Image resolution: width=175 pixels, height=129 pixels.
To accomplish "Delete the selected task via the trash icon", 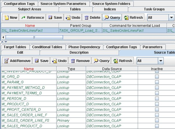I will [x=86, y=18].
